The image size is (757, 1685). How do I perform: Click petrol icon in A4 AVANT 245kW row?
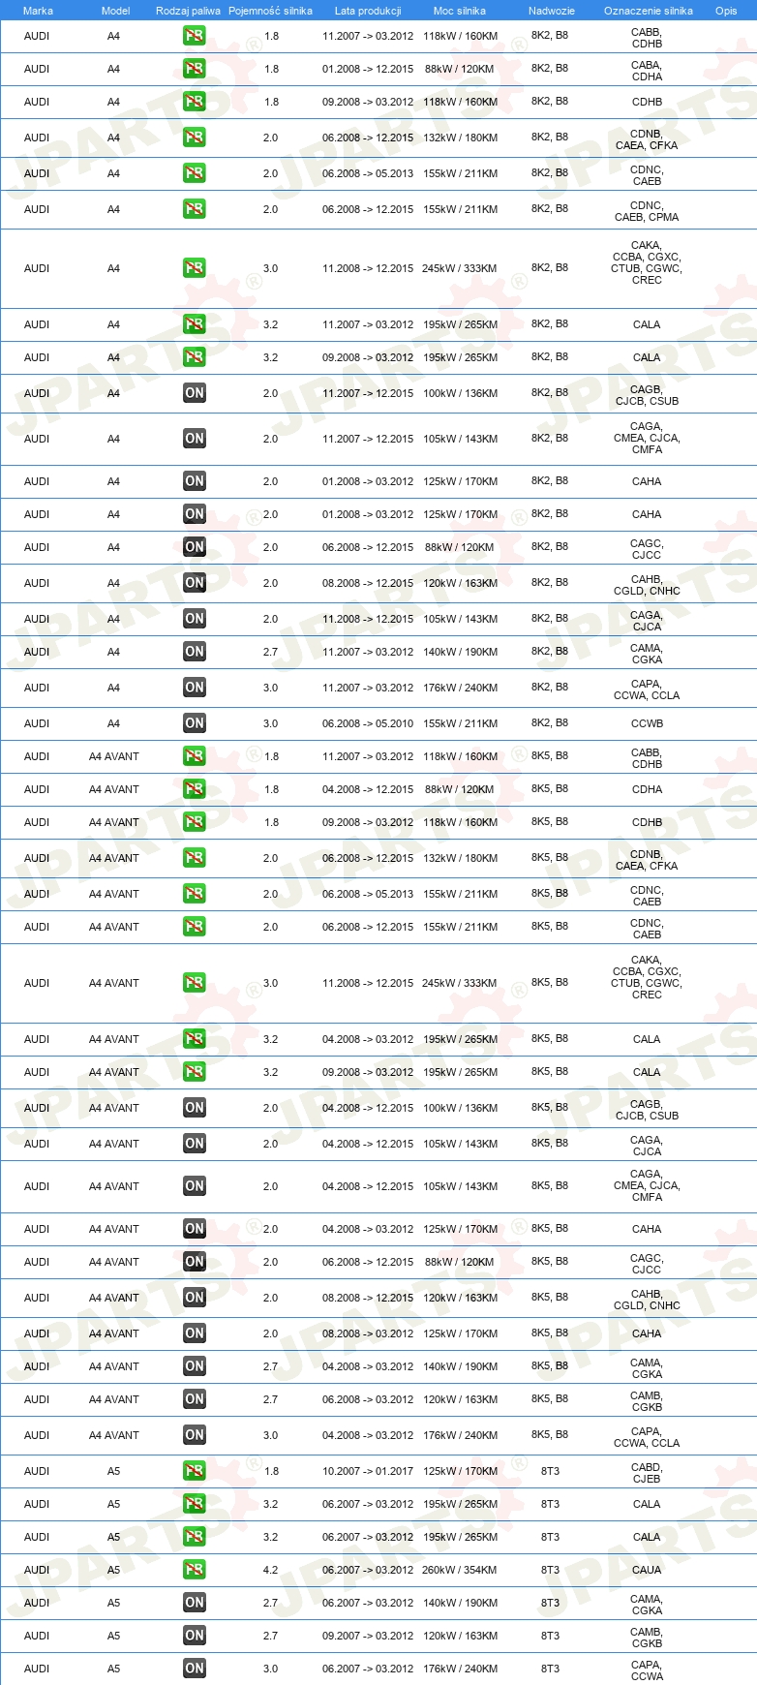(195, 983)
